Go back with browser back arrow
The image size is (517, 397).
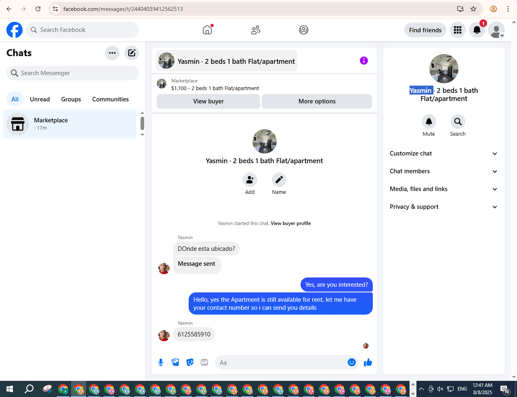click(x=9, y=9)
